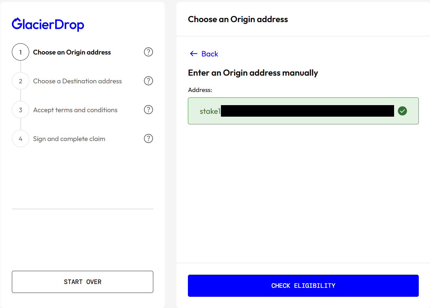Screen dimensions: 430x308
Task: Click the Address label above the field
Action: pos(200,90)
